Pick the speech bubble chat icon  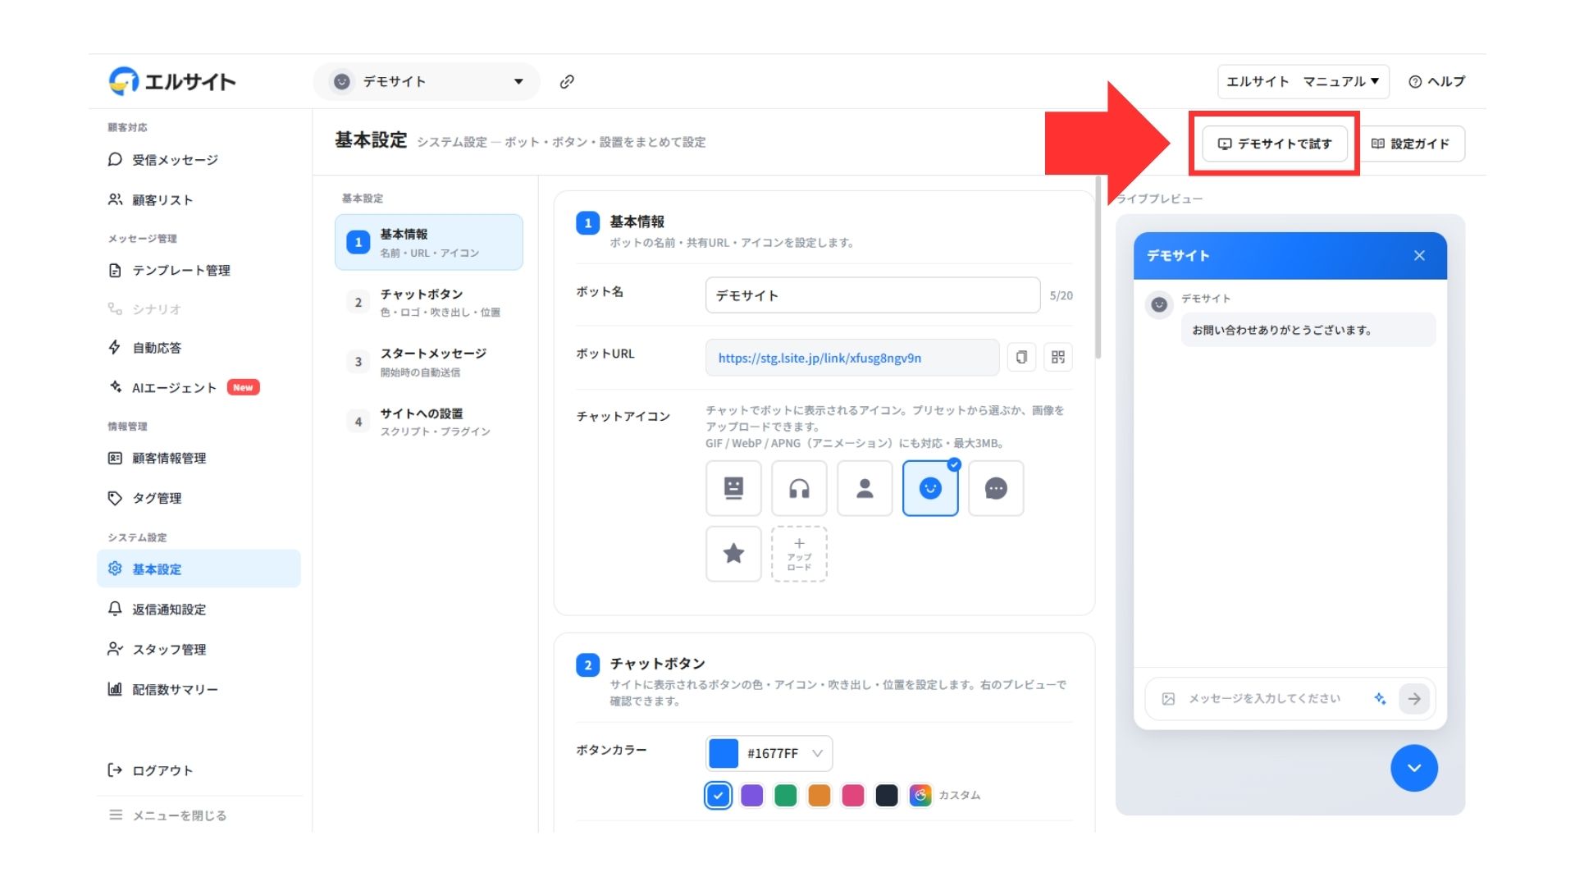pos(996,488)
